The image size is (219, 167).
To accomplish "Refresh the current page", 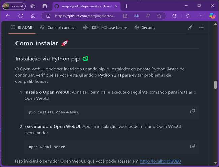I will (21, 16).
